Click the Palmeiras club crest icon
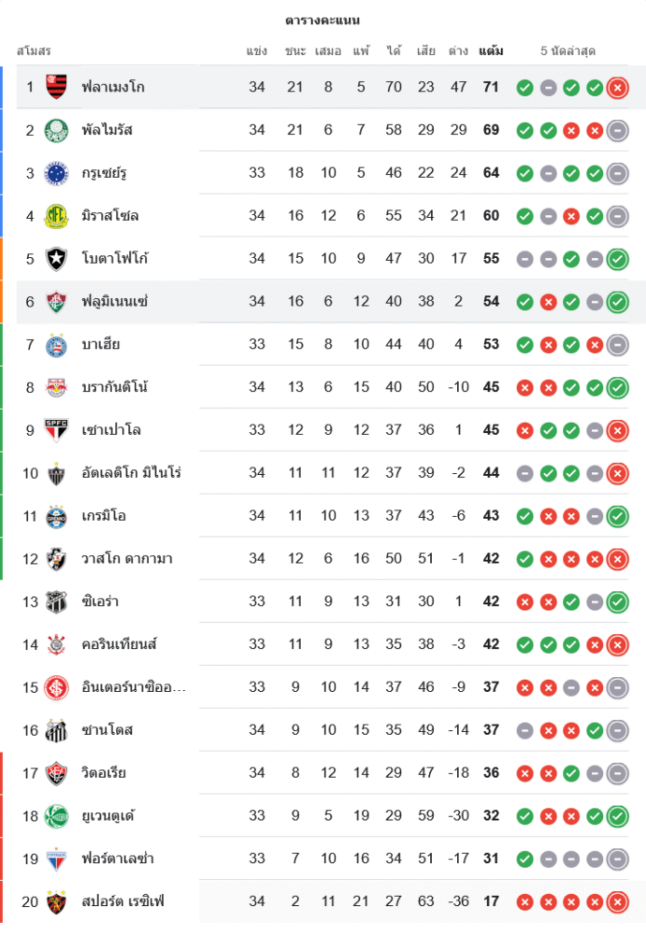The image size is (646, 935). click(57, 130)
